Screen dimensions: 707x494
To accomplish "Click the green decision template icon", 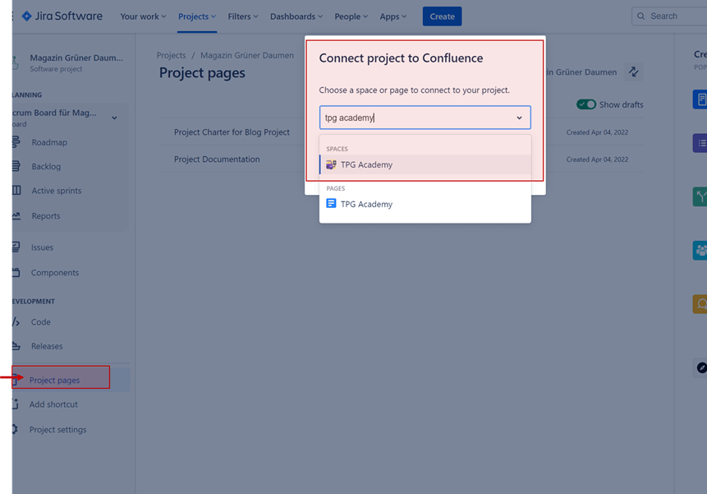I will [700, 196].
